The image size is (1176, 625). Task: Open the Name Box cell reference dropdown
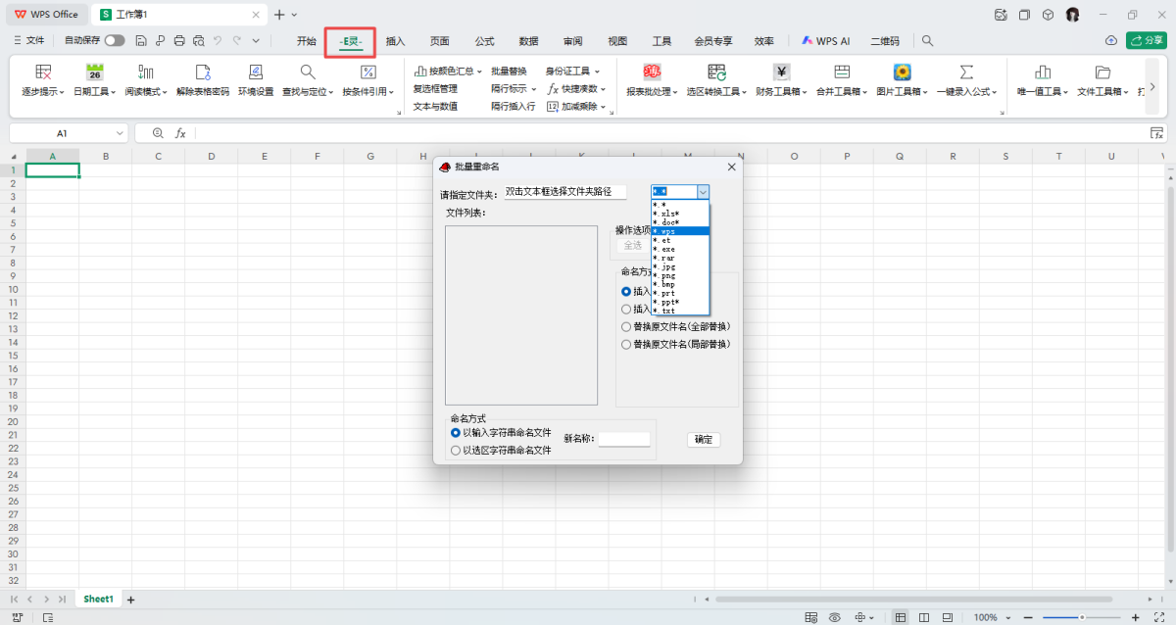pyautogui.click(x=121, y=133)
